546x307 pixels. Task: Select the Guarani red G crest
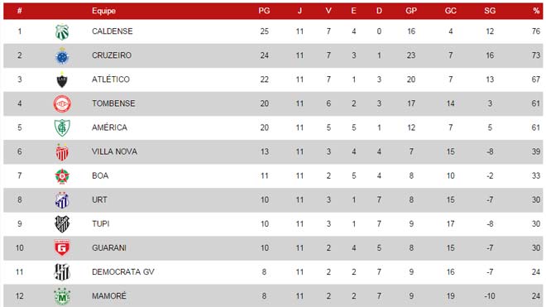(x=62, y=247)
